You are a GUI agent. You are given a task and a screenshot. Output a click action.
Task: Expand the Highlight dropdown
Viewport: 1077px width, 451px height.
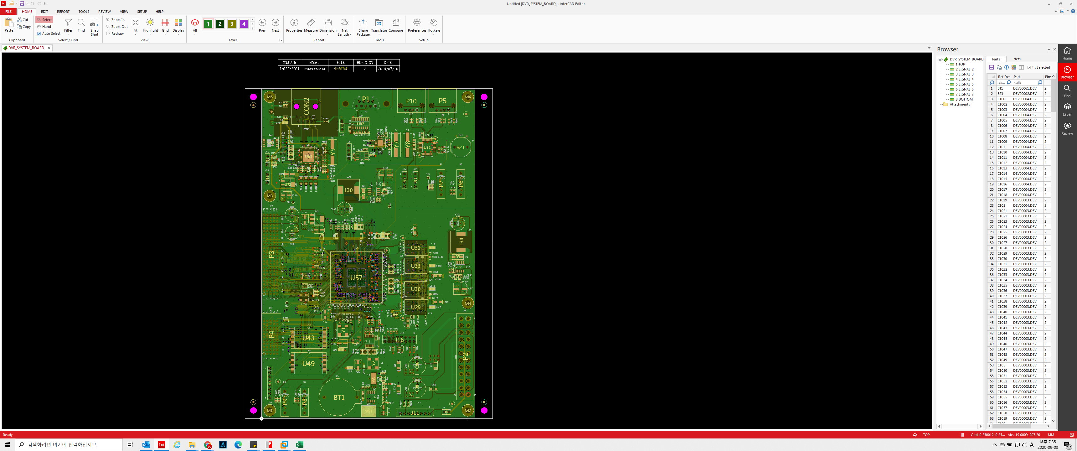(x=150, y=34)
